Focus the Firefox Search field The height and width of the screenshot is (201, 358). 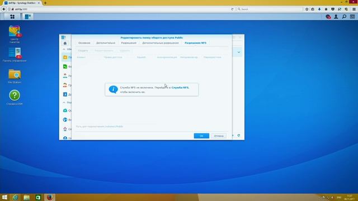(270, 9)
